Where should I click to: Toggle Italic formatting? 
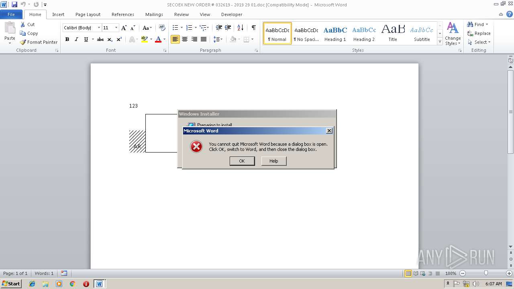click(x=76, y=39)
